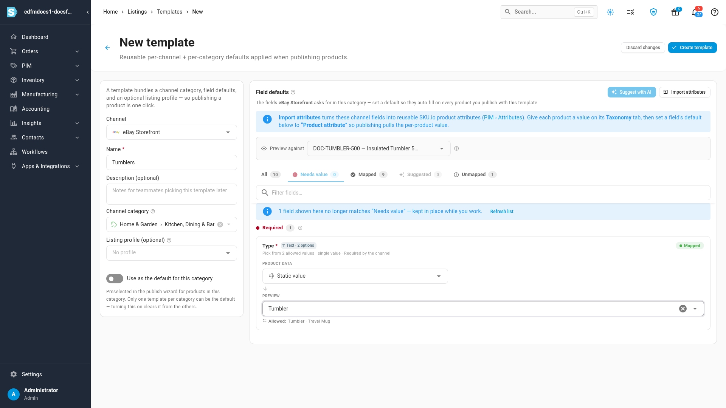Open Settings in the sidebar
726x408 pixels.
click(45, 374)
